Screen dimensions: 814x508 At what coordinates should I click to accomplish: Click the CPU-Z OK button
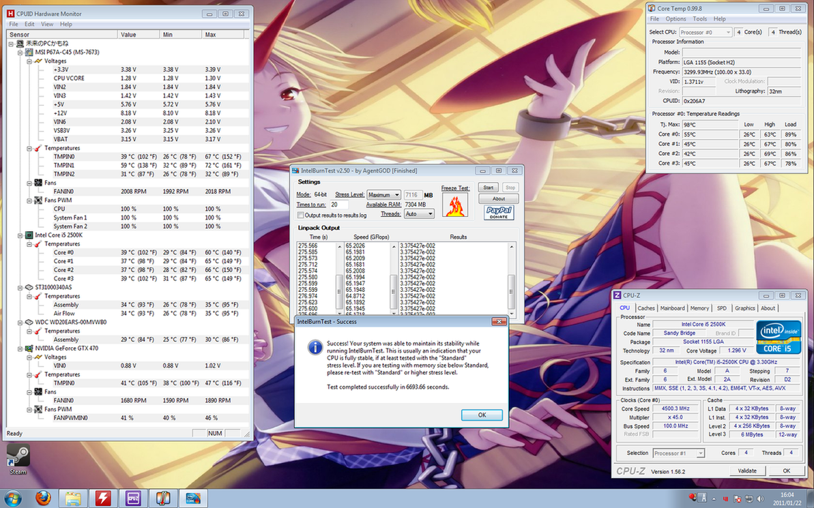pos(786,470)
